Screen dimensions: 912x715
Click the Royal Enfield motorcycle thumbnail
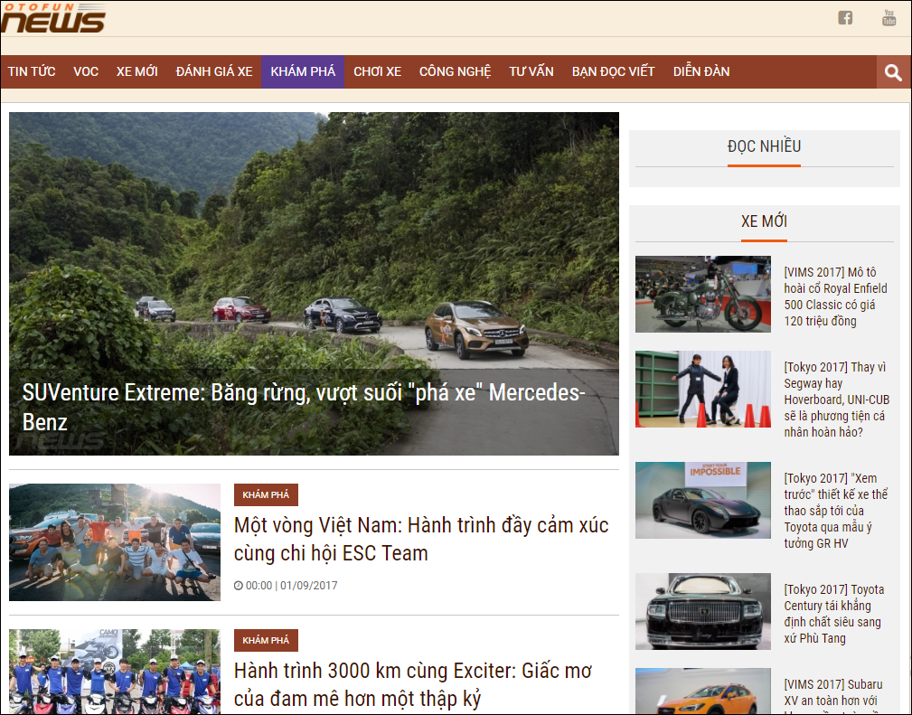tap(702, 295)
